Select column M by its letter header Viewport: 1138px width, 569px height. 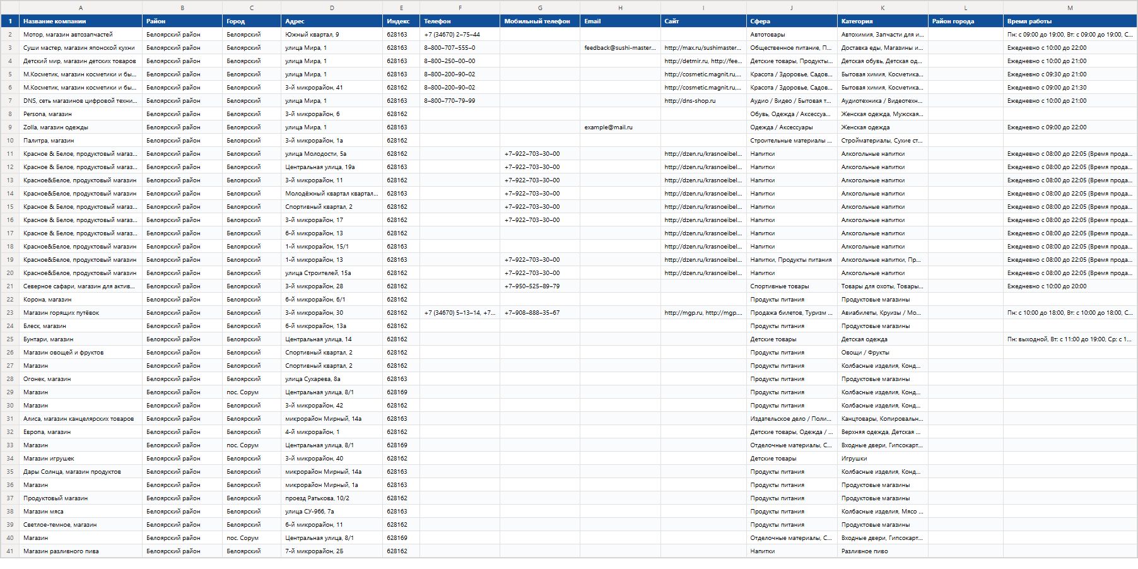coord(1070,8)
